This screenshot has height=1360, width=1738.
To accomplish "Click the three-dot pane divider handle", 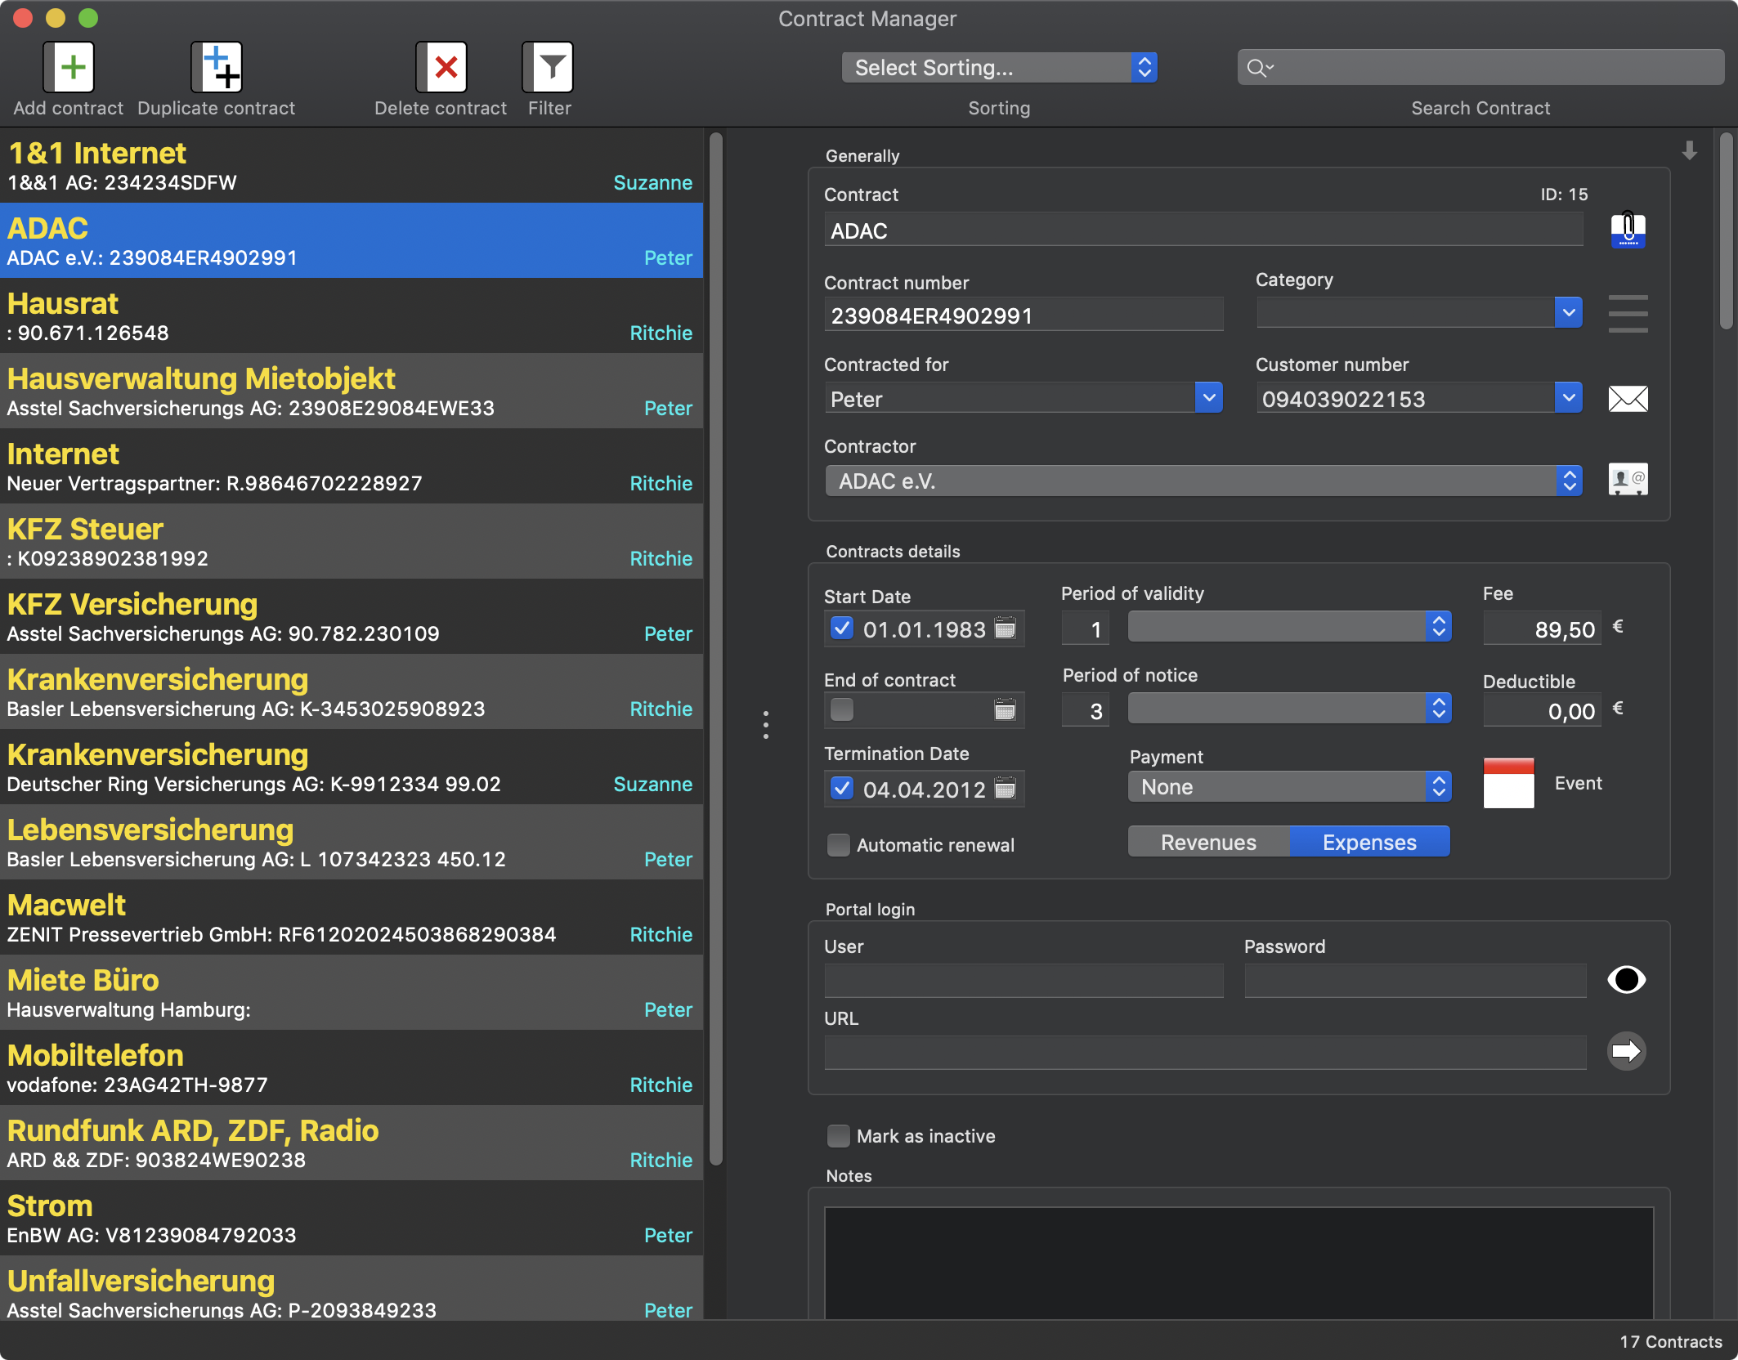I will click(766, 725).
